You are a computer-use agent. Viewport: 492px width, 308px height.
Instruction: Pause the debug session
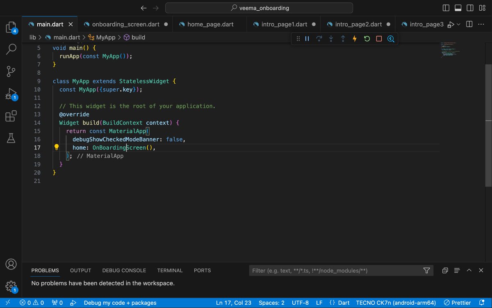pos(307,39)
